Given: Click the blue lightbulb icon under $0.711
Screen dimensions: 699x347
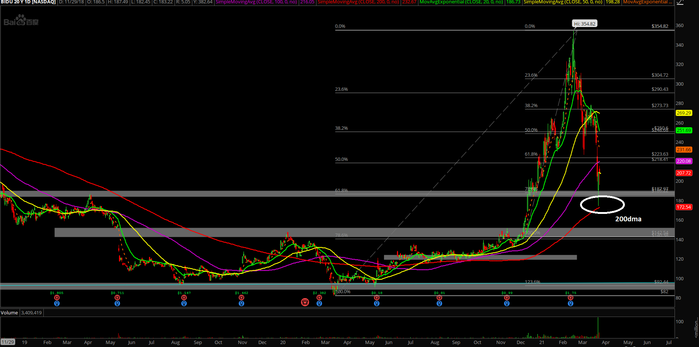Looking at the screenshot, I should coord(117,303).
